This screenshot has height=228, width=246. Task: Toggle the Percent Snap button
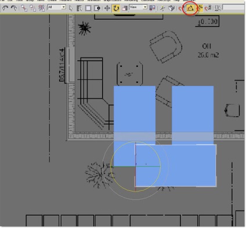pos(200,8)
